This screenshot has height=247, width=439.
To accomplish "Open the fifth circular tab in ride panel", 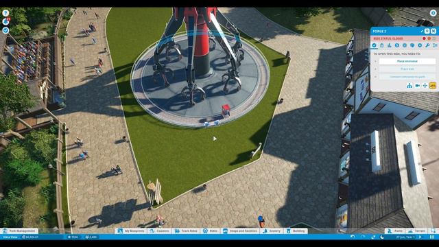I will 405,45.
